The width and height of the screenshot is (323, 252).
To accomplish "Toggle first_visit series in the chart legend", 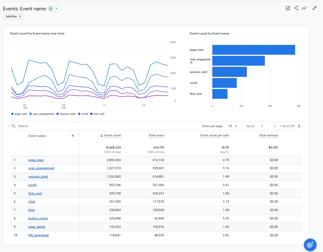I will [97, 114].
